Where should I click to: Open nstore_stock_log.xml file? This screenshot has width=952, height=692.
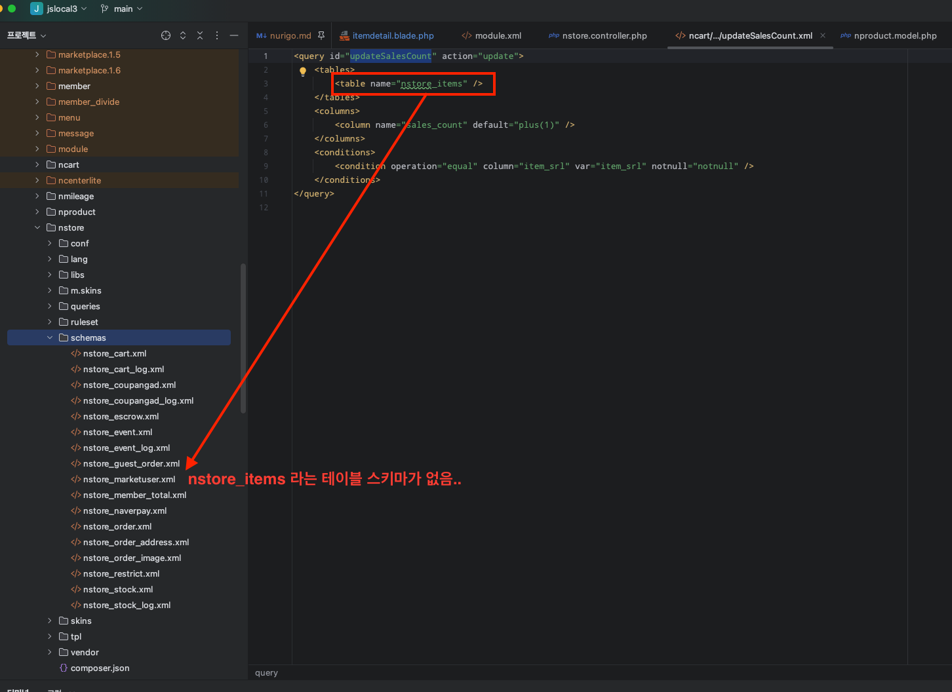click(121, 605)
